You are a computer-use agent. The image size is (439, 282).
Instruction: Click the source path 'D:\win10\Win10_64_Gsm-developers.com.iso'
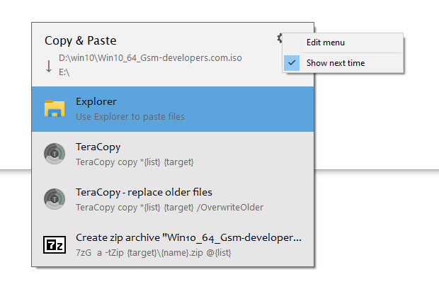click(x=150, y=58)
